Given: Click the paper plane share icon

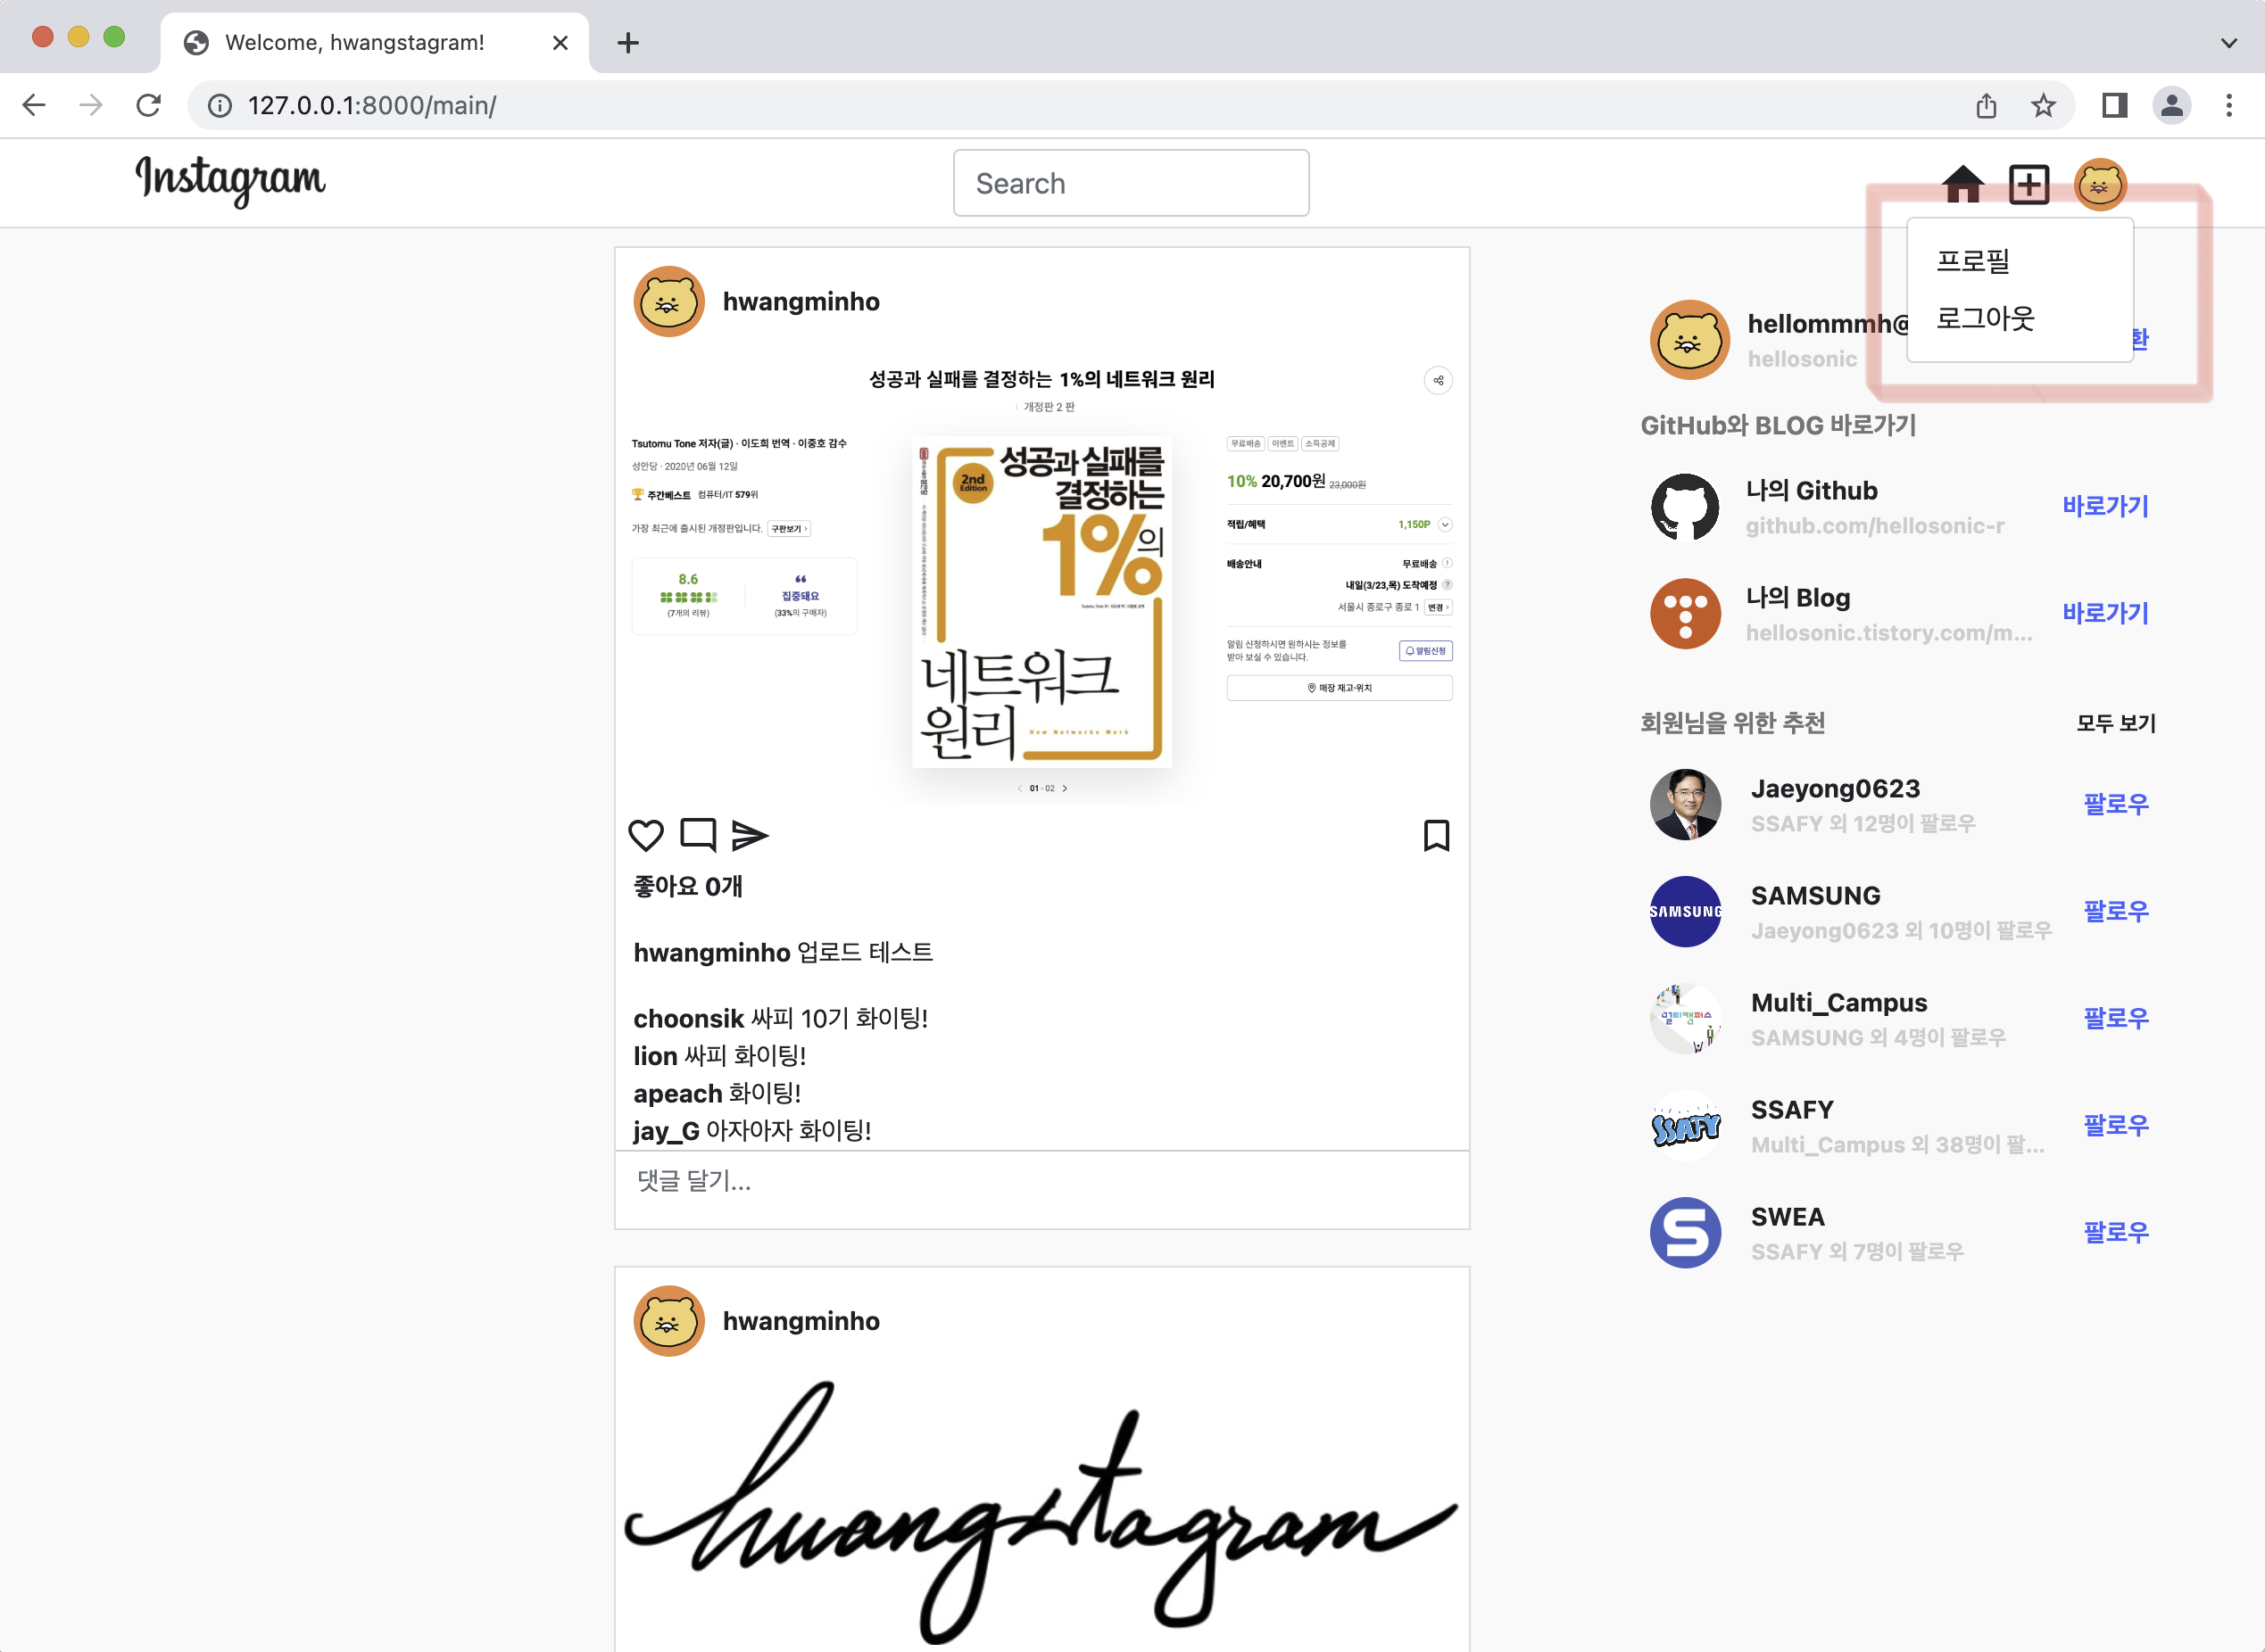Looking at the screenshot, I should click(750, 835).
